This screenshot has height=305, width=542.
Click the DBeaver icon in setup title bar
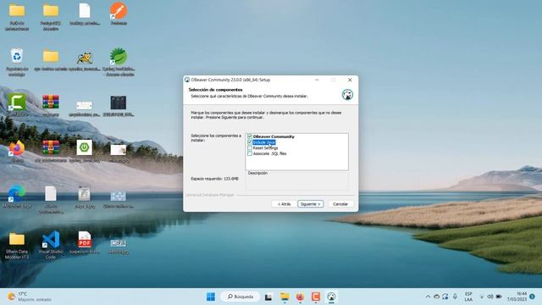(187, 80)
